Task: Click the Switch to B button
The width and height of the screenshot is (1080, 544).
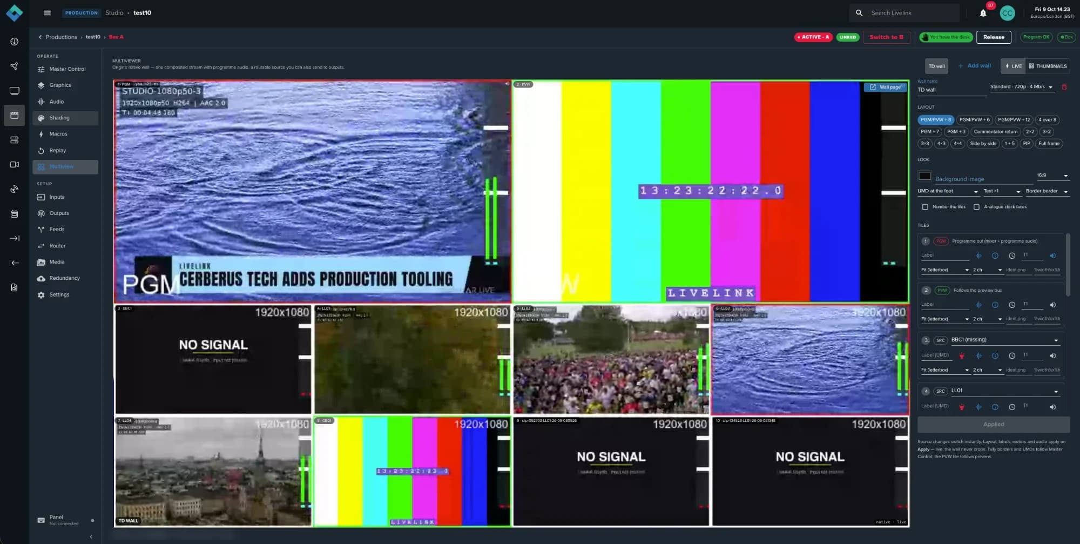Action: pyautogui.click(x=886, y=37)
